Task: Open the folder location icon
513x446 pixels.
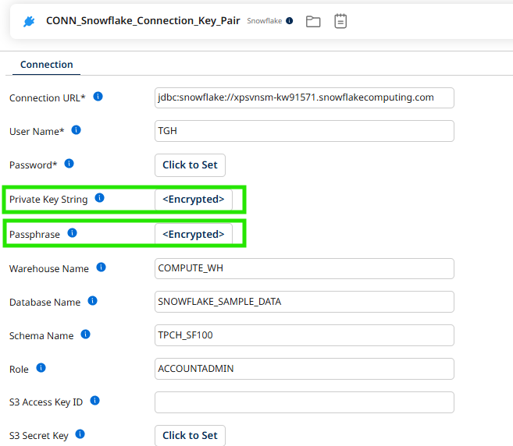Action: 313,22
